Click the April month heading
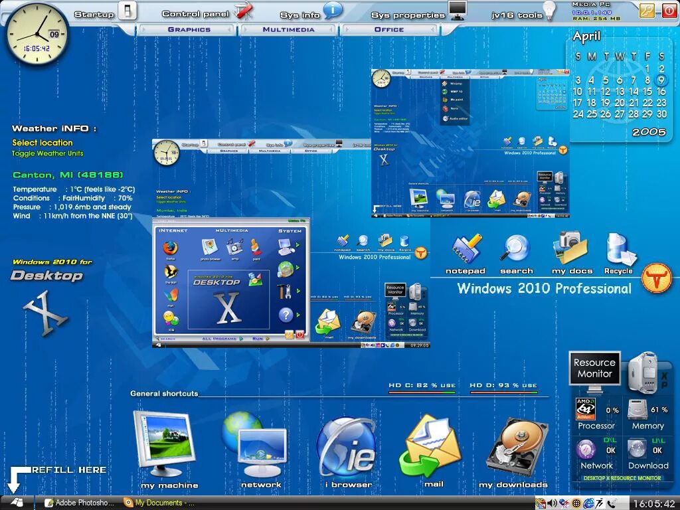Screen dimensions: 680x510 586,37
